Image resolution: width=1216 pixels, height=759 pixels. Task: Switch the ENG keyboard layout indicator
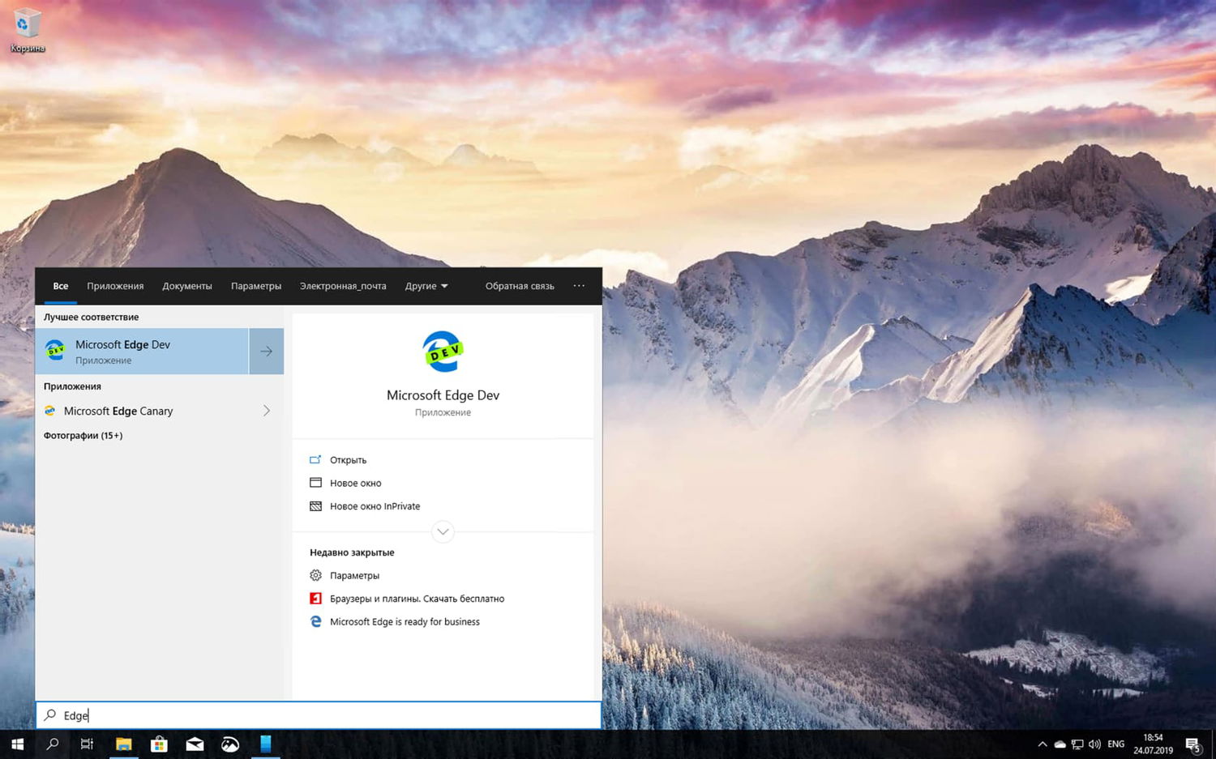1116,744
